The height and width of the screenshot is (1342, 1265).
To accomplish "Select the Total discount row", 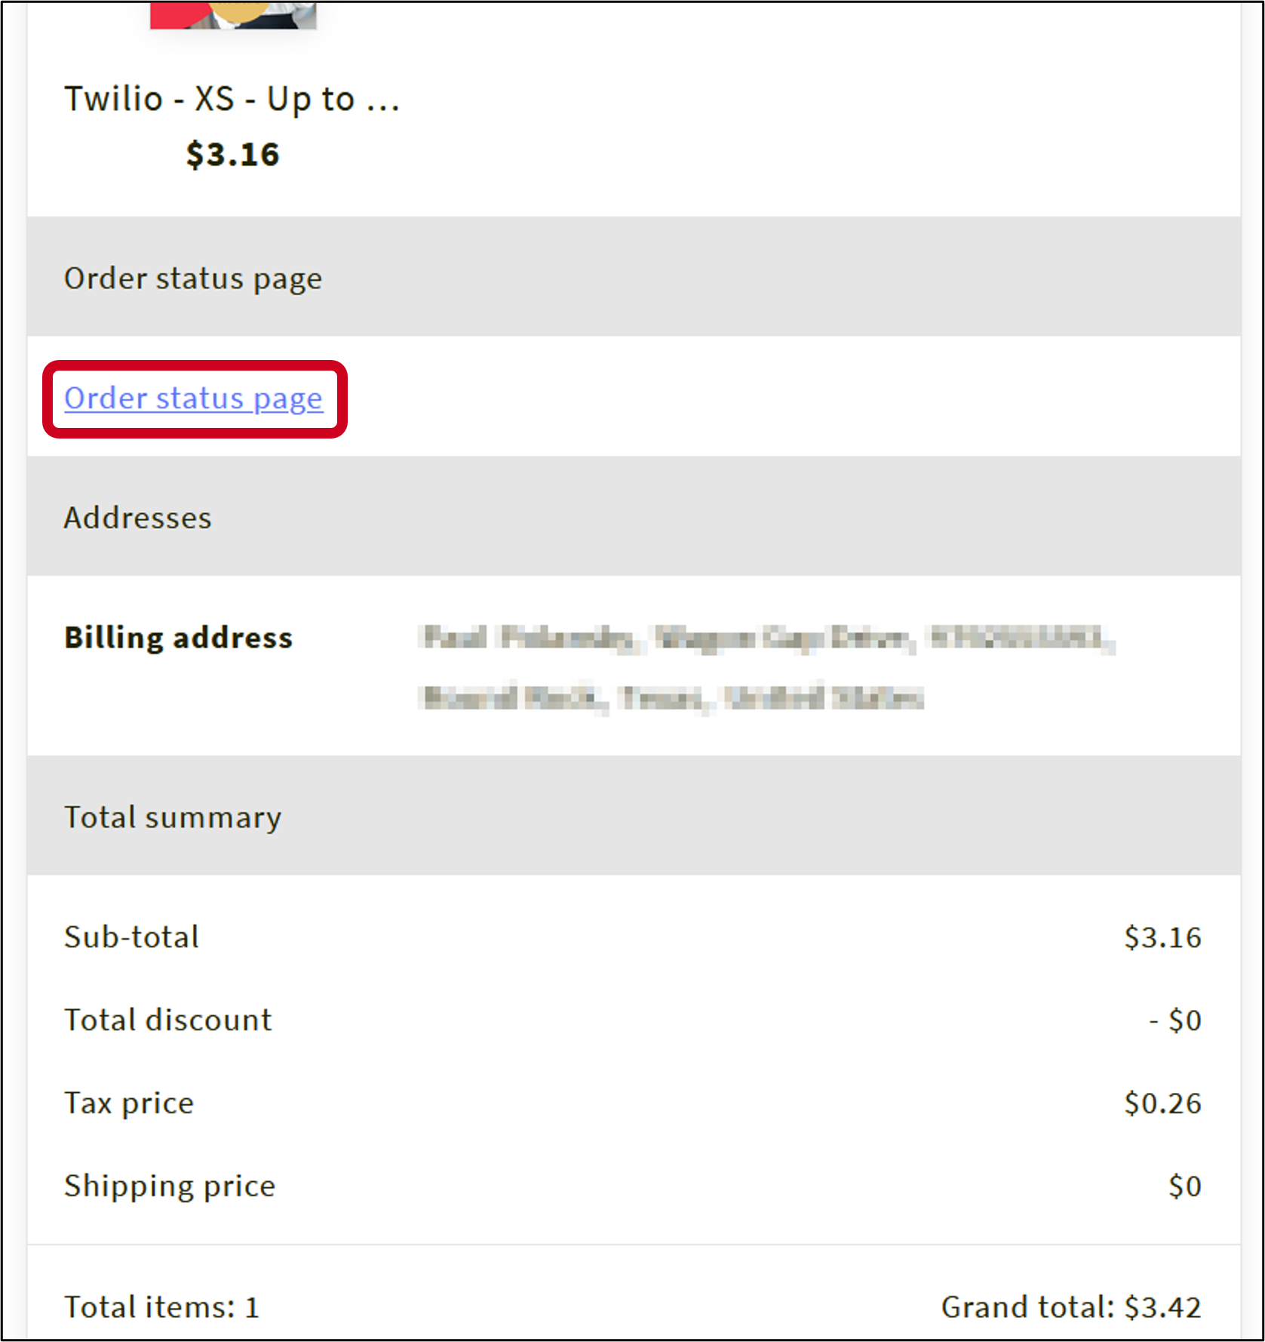I will tap(167, 1020).
